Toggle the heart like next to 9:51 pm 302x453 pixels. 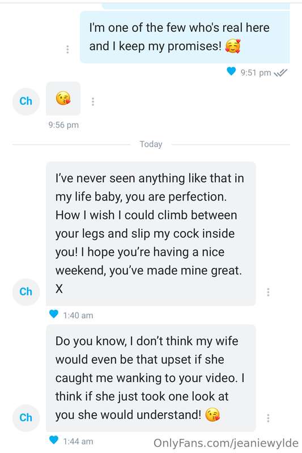(x=231, y=71)
